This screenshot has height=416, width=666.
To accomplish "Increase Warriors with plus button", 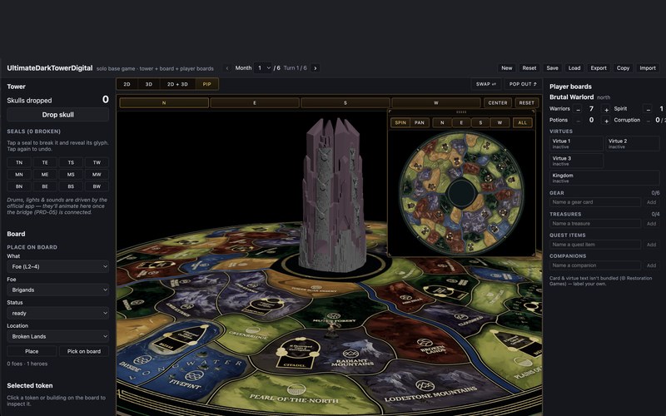I will [x=606, y=109].
